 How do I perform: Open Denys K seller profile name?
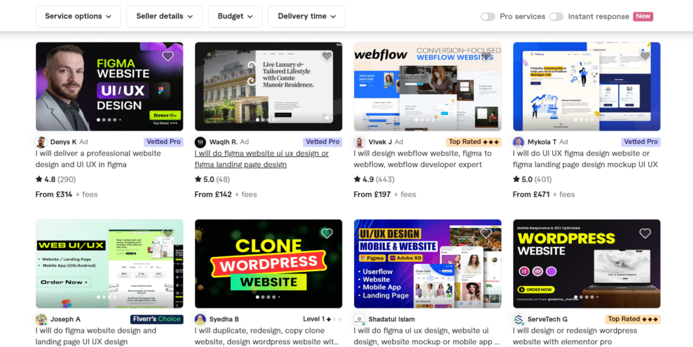[63, 142]
